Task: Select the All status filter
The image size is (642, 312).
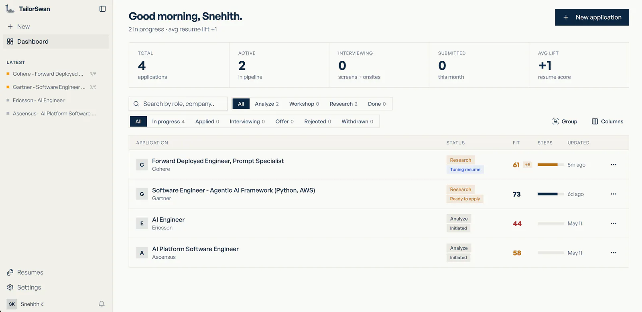Action: click(x=138, y=121)
